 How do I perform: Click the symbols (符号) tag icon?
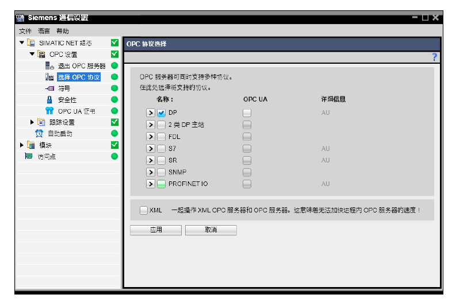49,88
